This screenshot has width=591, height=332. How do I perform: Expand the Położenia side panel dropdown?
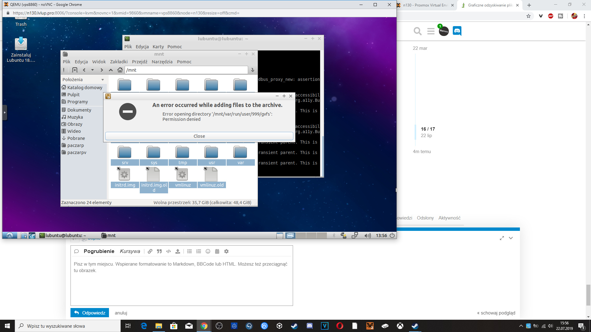click(x=103, y=80)
